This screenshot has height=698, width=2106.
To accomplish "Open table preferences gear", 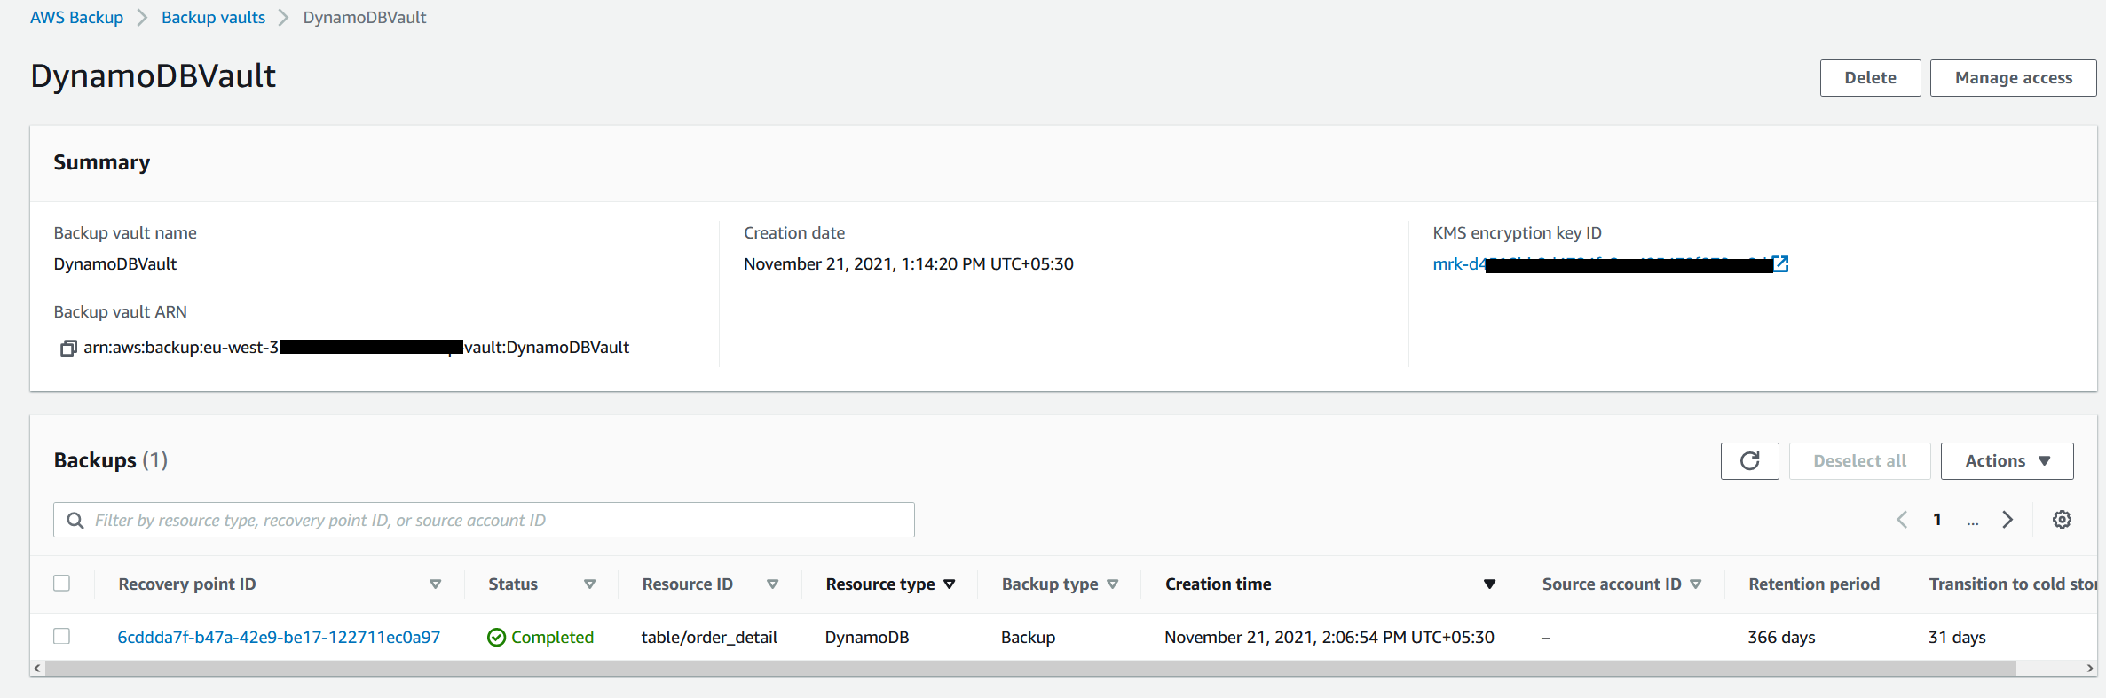I will [2062, 520].
